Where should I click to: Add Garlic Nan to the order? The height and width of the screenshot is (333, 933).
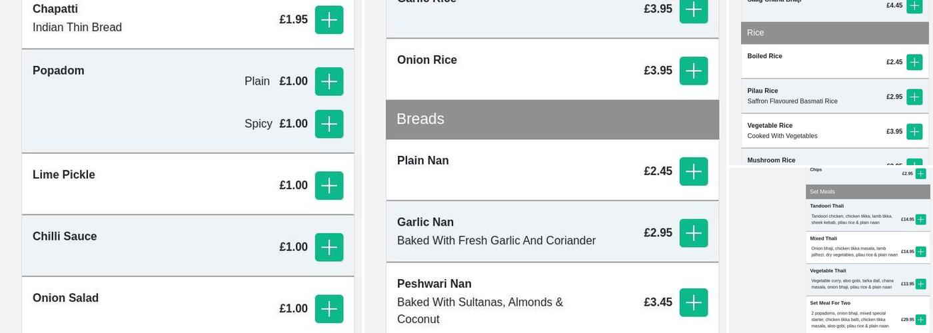[x=694, y=233]
